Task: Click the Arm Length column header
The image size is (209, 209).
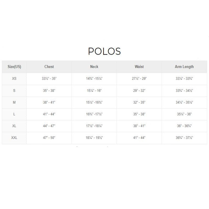Action: pos(184,67)
